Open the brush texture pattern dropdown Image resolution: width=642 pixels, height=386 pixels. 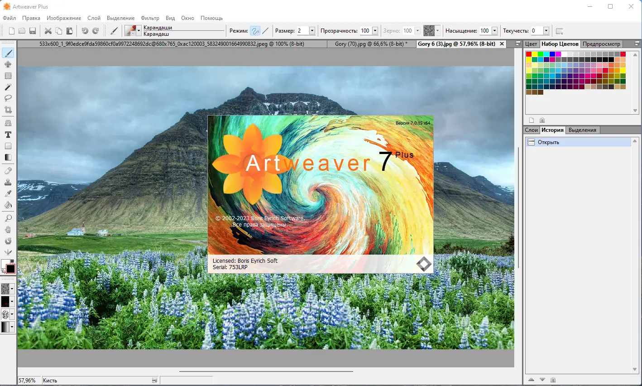coord(438,30)
